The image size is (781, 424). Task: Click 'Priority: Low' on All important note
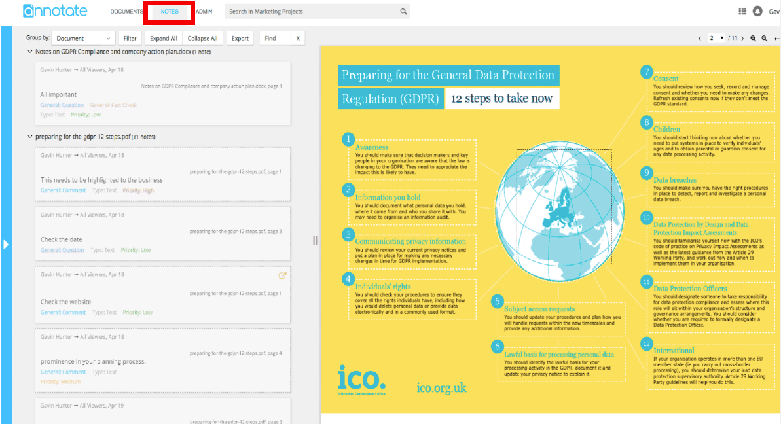pyautogui.click(x=86, y=115)
